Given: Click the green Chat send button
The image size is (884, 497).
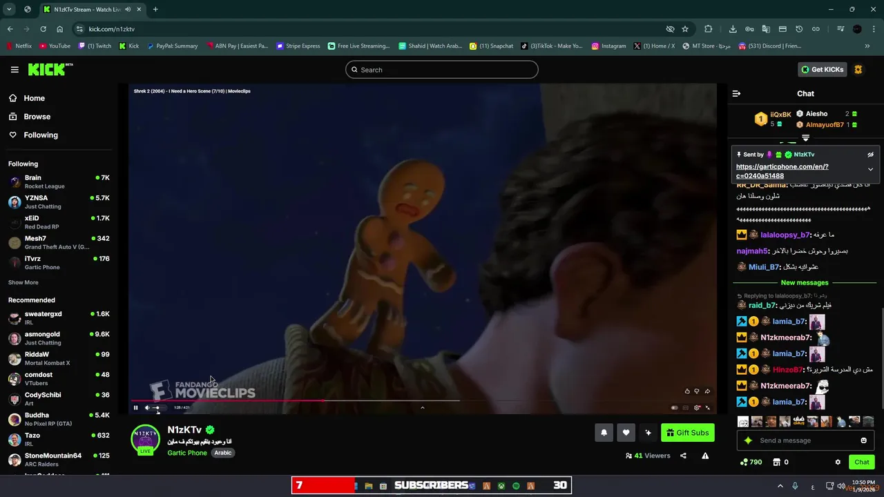Looking at the screenshot, I should (862, 462).
